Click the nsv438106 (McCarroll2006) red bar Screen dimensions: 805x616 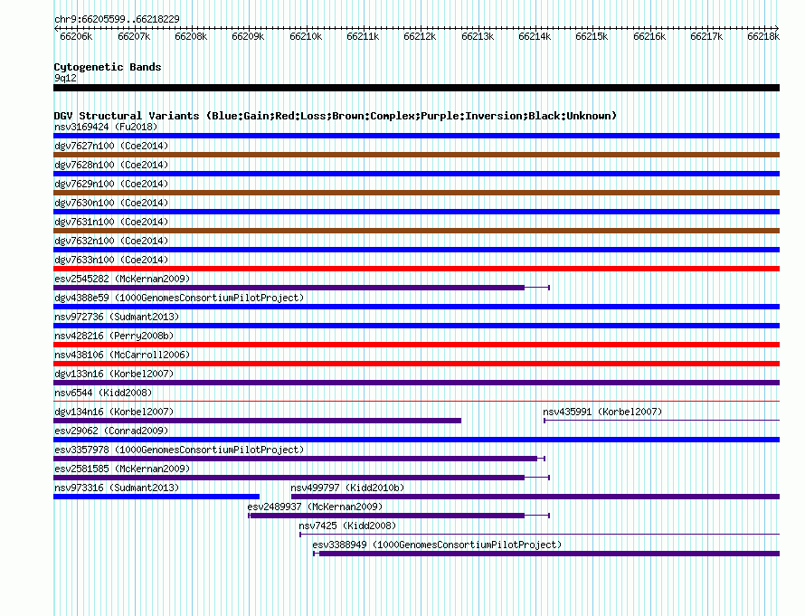[416, 364]
